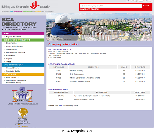Click 'here' link for tendering limits
Viewport: 154px width, 140px height.
tap(60, 106)
